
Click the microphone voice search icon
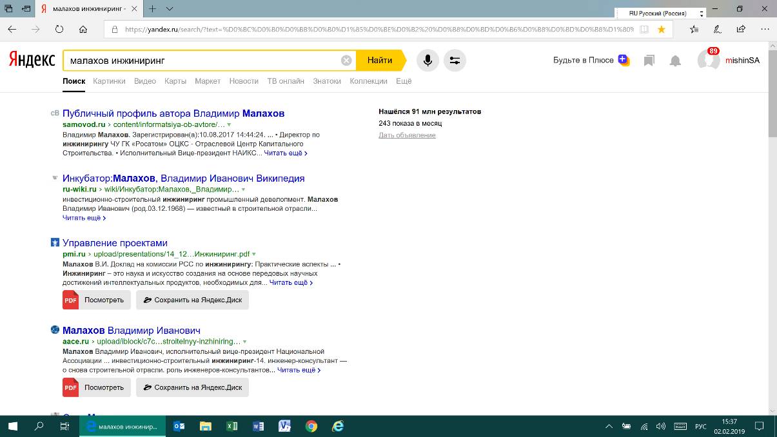tap(427, 61)
